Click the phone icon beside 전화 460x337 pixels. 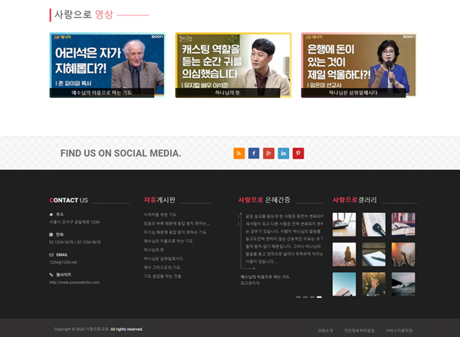51,234
